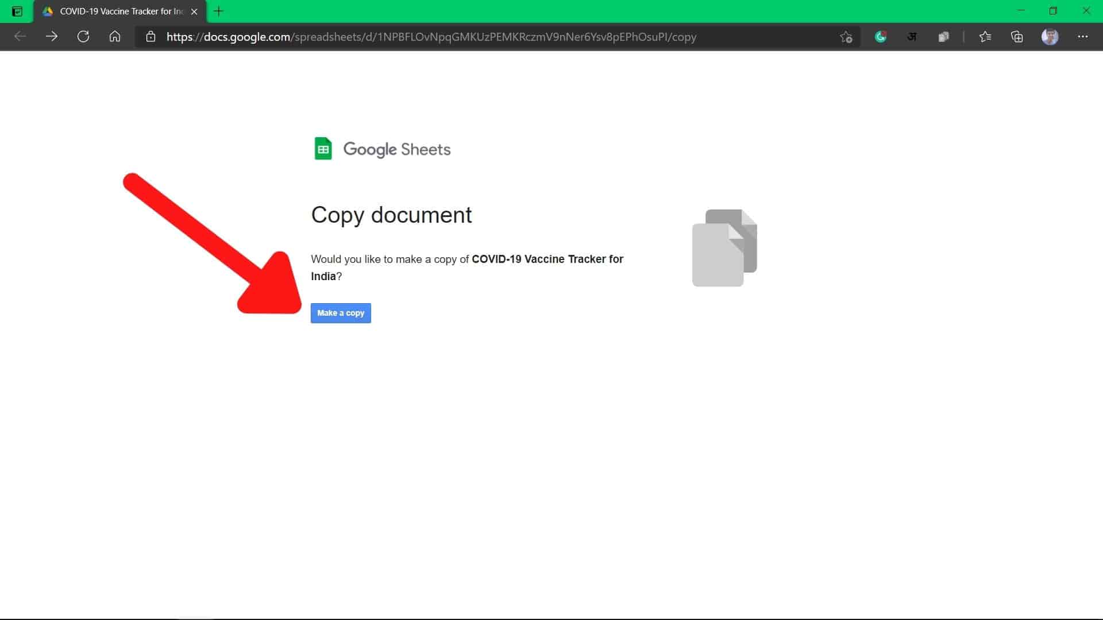The width and height of the screenshot is (1103, 620).
Task: Go back to the previous page
Action: pyautogui.click(x=20, y=37)
